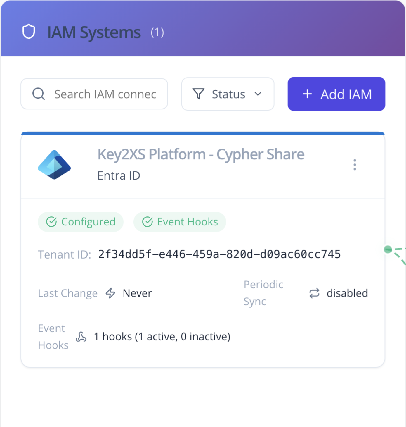Click the lightning bolt Last Change icon
The height and width of the screenshot is (427, 406).
(110, 293)
